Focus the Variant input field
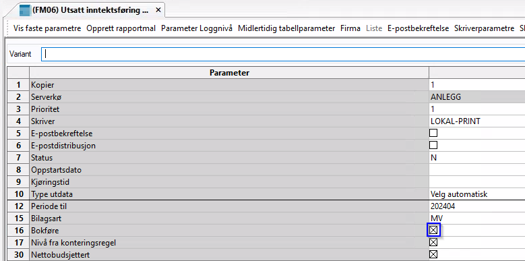This screenshot has width=525, height=261. (x=283, y=54)
